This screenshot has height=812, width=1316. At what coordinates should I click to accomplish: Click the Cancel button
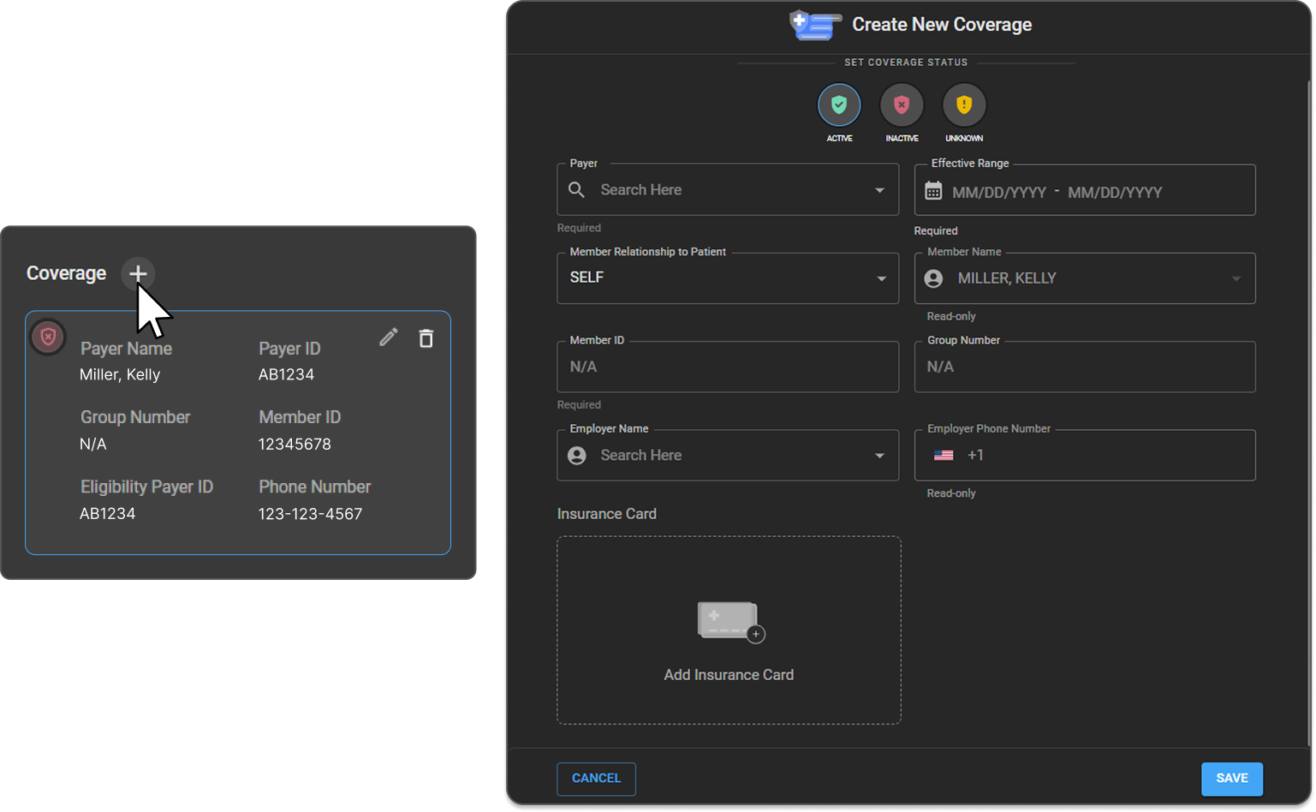click(596, 779)
